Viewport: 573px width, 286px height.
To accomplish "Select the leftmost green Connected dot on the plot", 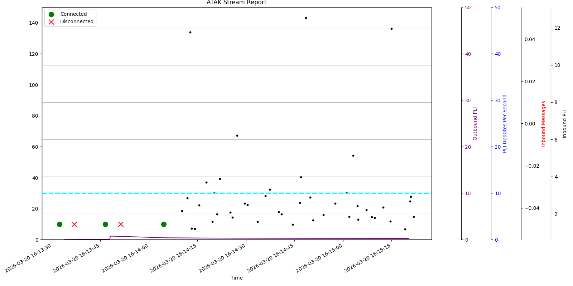I will pyautogui.click(x=59, y=224).
